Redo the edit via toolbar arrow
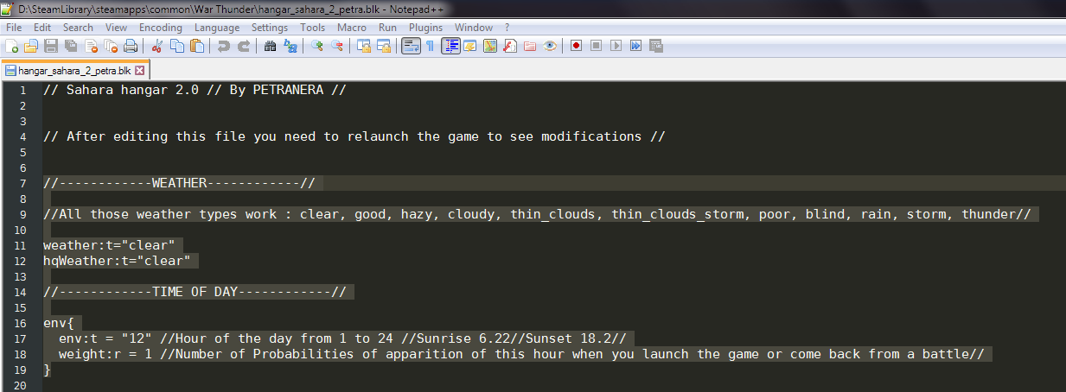 244,46
